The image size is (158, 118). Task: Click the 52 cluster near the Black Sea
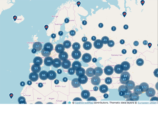click(87, 58)
